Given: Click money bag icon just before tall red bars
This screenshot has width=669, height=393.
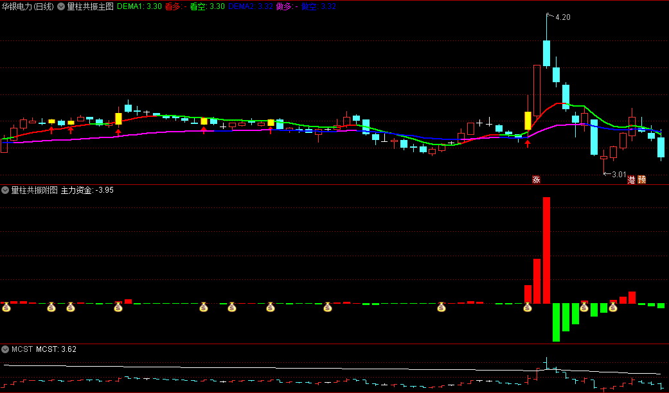Looking at the screenshot, I should click(528, 307).
